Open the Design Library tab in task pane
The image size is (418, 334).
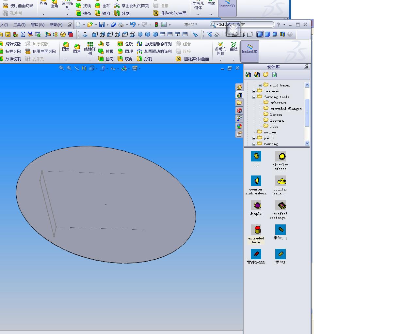pos(239,95)
